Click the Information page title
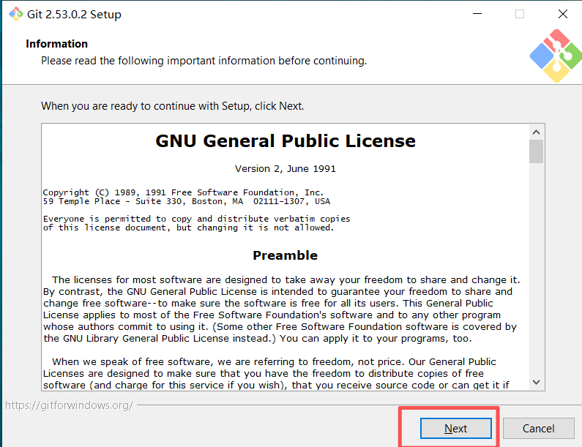 (x=56, y=44)
